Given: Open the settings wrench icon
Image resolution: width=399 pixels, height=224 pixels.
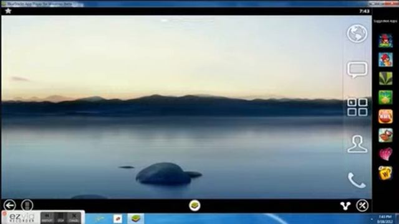Looking at the screenshot, I should [x=362, y=205].
